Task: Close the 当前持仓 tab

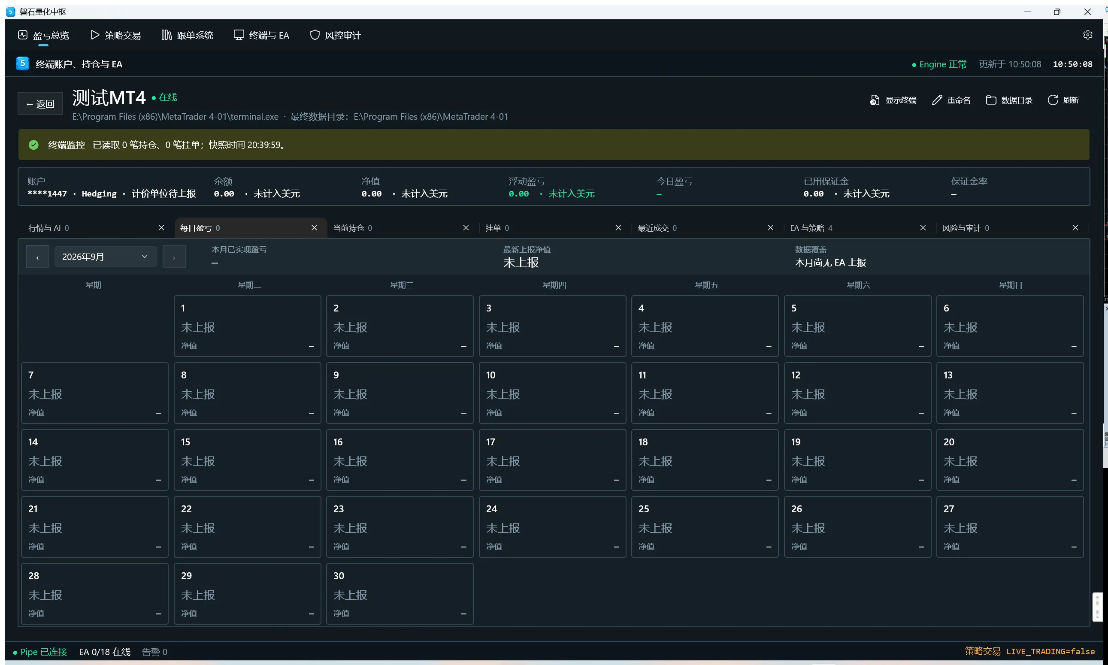Action: pyautogui.click(x=466, y=228)
